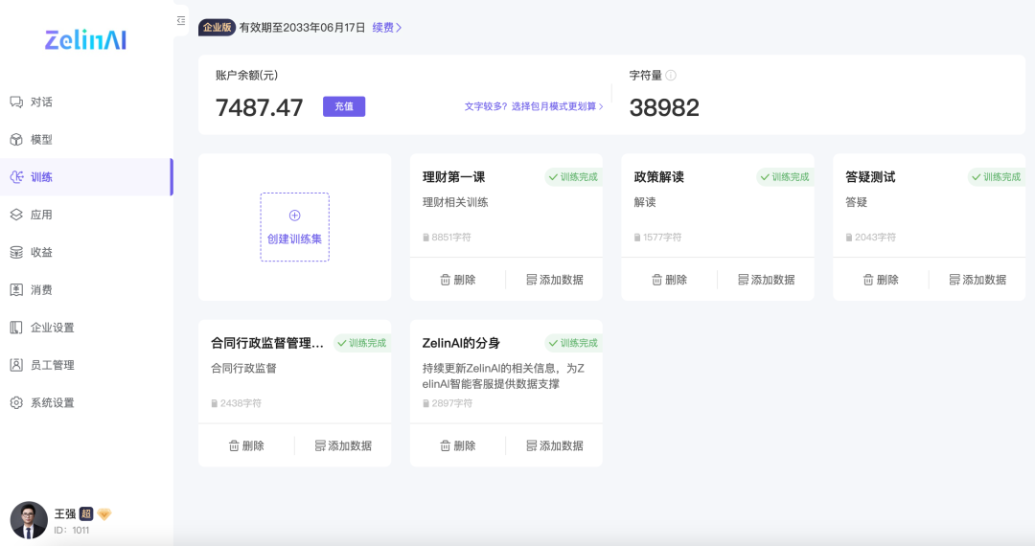Screen dimensions: 1035x546
Task: Click 训练完成 status on 政策解读
Action: 785,176
